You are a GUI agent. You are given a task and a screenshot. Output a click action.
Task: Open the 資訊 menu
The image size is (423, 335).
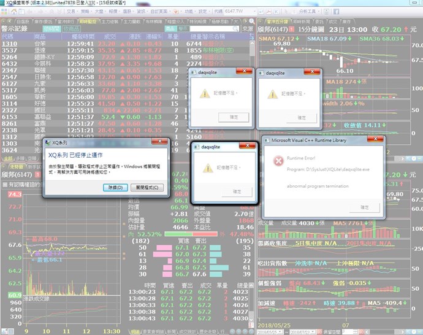[142, 11]
